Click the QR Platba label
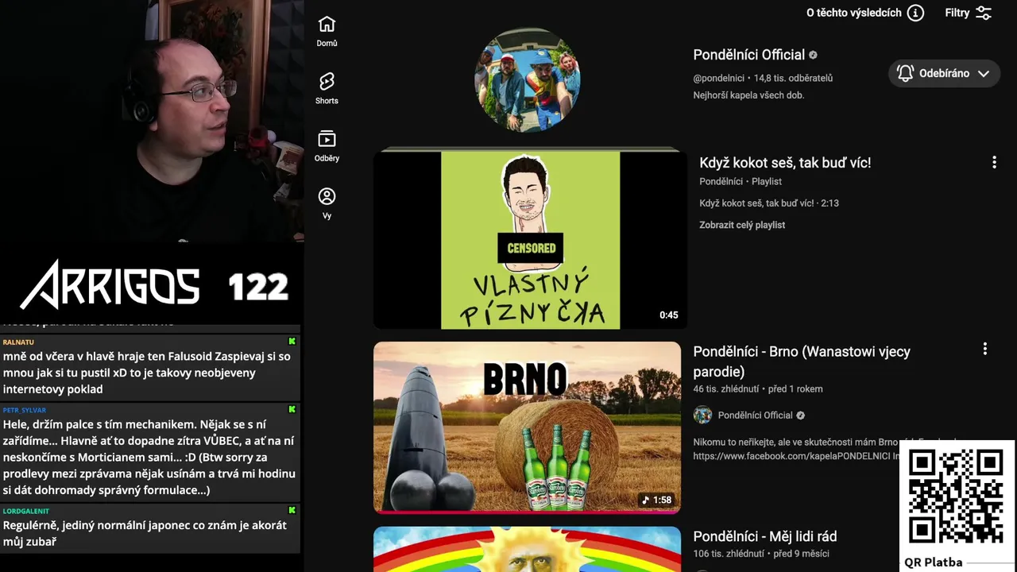Image resolution: width=1017 pixels, height=572 pixels. click(x=934, y=562)
